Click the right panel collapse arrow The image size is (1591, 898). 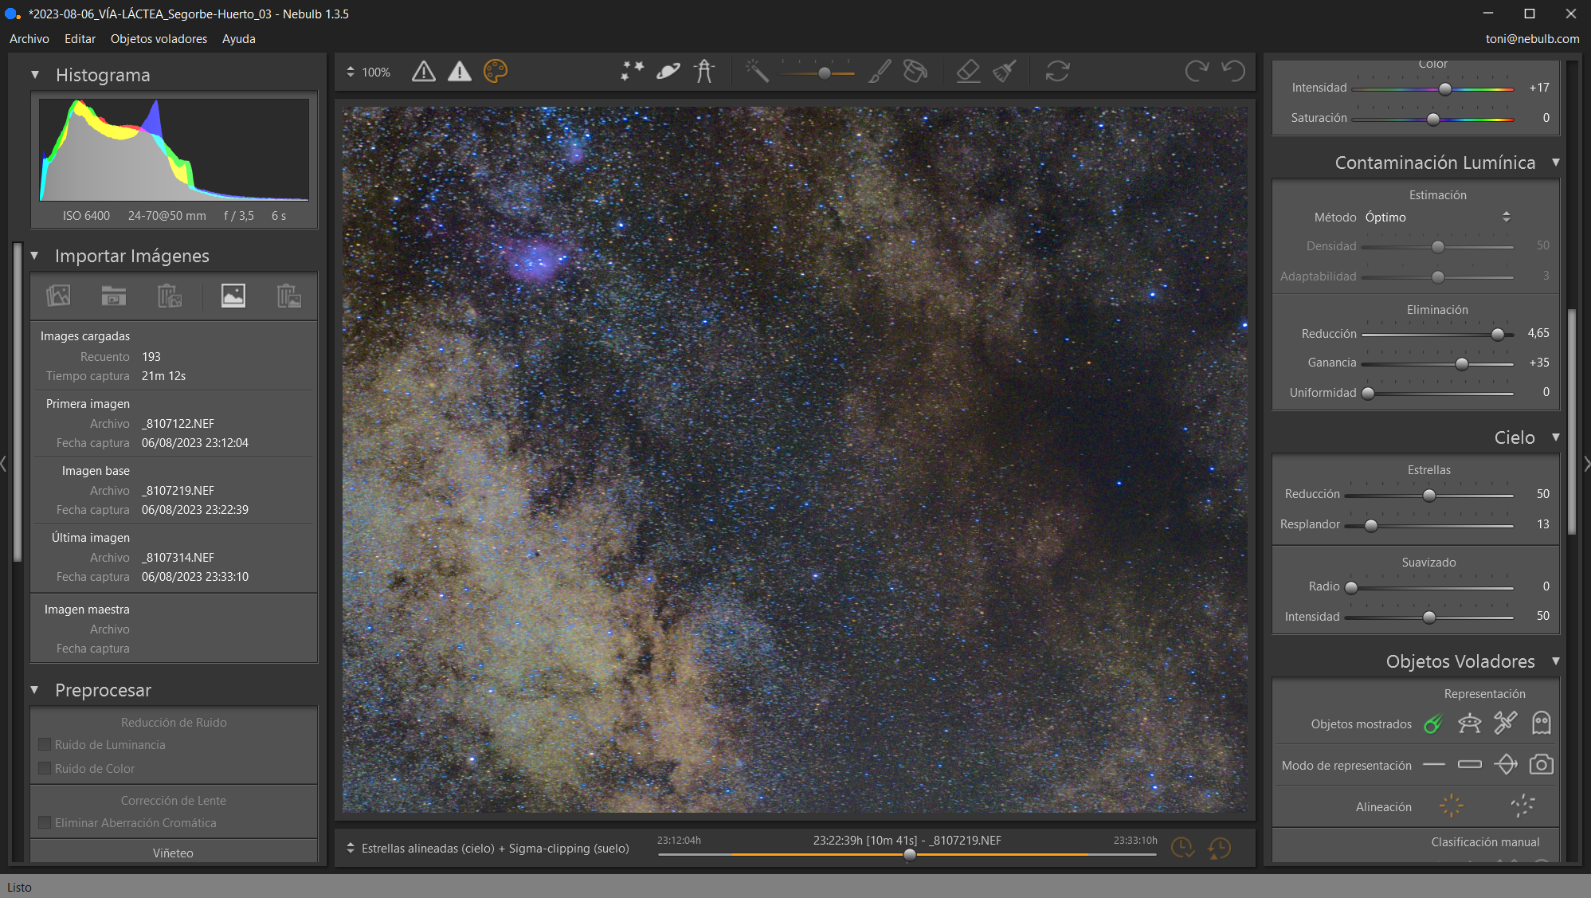click(1587, 463)
